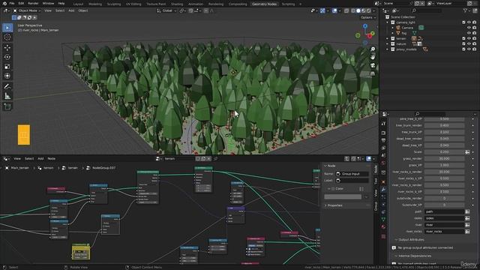This screenshot has height=270, width=480.
Task: Choose the Move tool
Action: click(x=7, y=47)
